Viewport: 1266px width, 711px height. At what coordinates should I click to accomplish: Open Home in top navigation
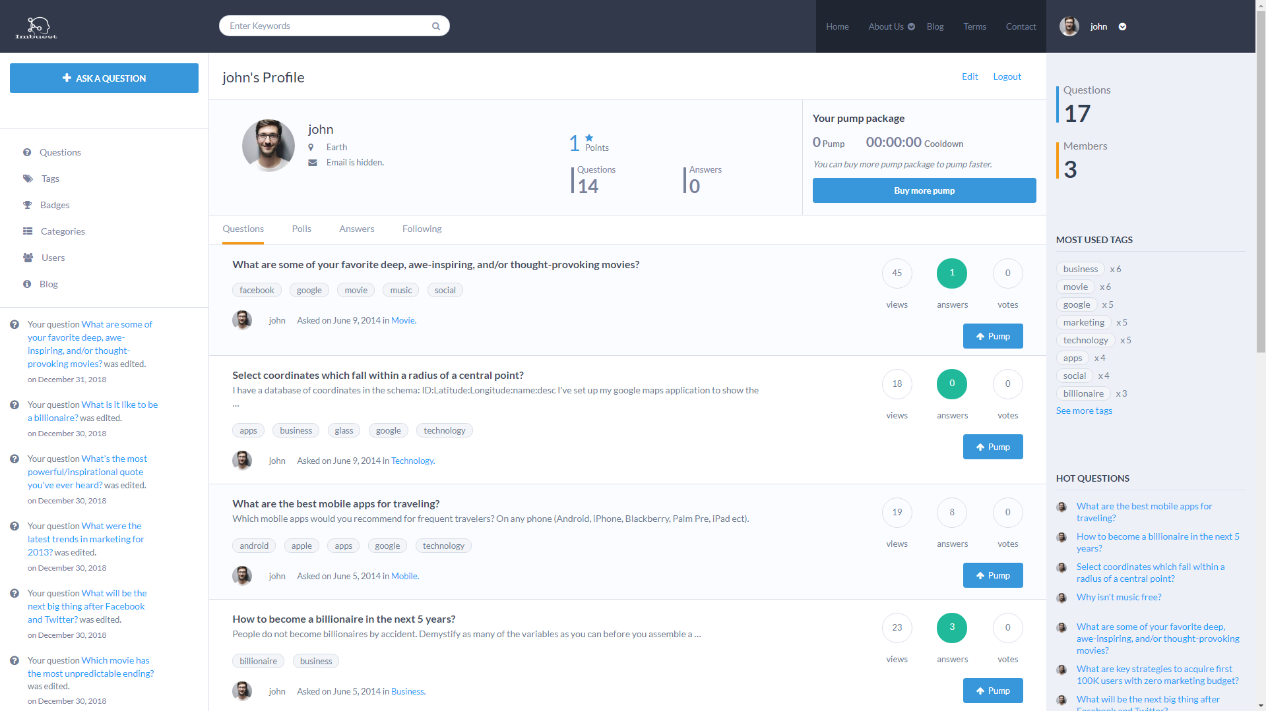point(837,27)
